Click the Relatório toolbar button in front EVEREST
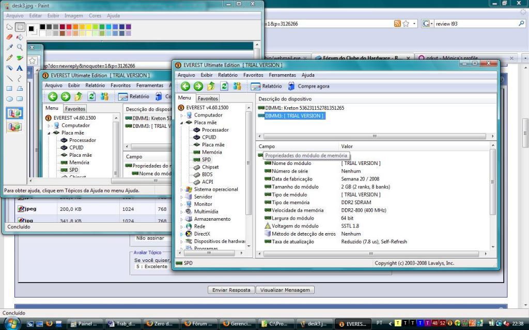The height and width of the screenshot is (330, 529). (x=266, y=86)
